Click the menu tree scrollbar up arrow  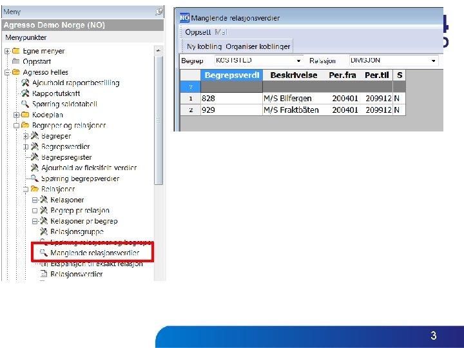pyautogui.click(x=159, y=51)
